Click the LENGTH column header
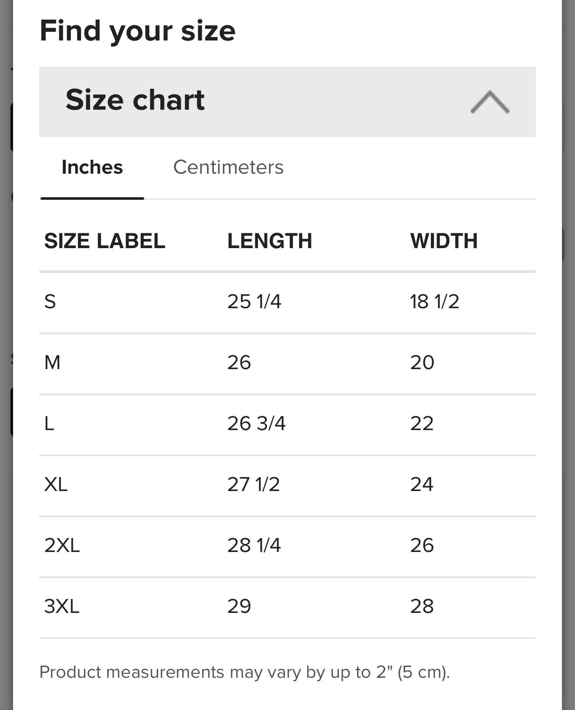Screen dimensions: 575x710 coord(270,241)
